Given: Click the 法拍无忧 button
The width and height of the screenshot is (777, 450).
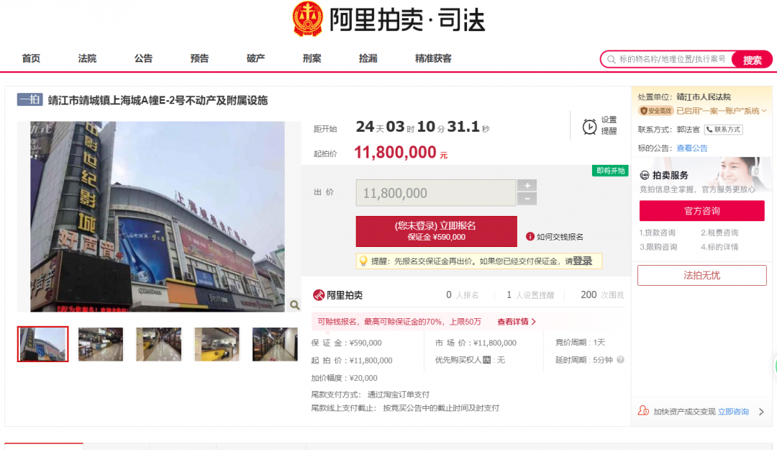Looking at the screenshot, I should (701, 275).
